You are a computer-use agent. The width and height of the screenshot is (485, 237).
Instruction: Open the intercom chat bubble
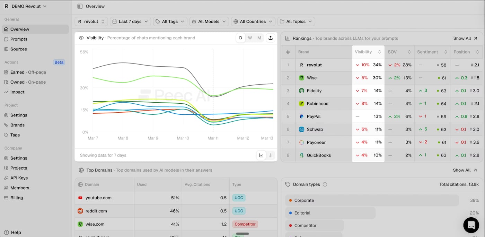coord(471,225)
